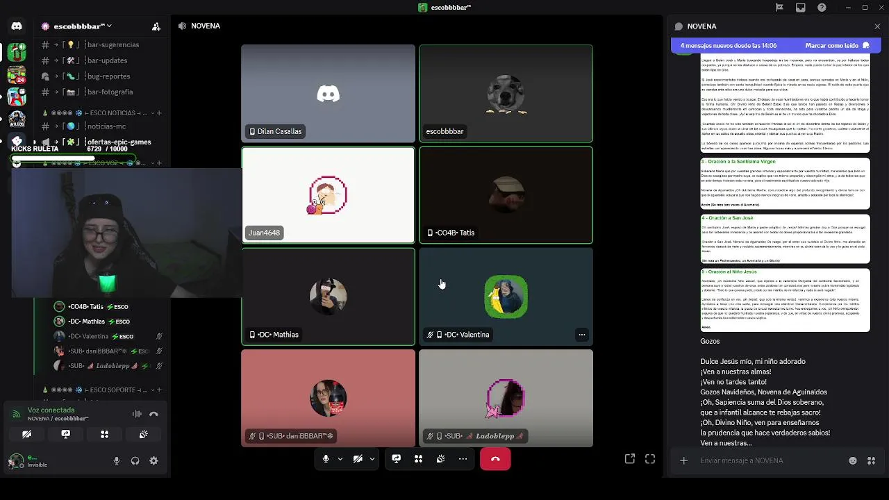Open options on DC Valentina's tile
Viewport: 889px width, 500px height.
582,335
